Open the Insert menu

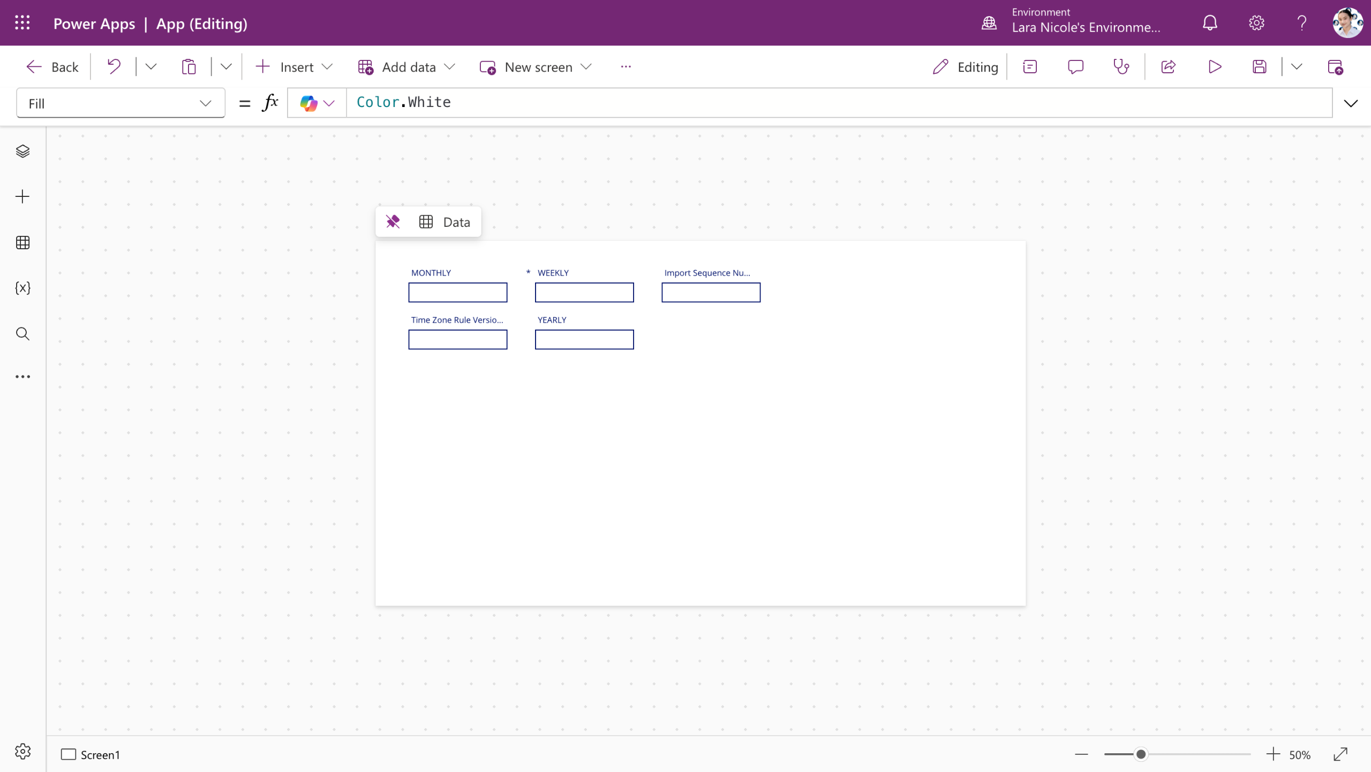click(294, 67)
